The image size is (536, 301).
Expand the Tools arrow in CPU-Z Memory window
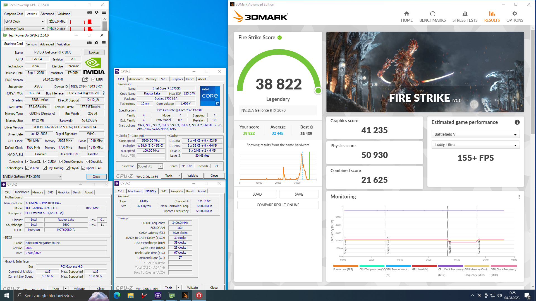pyautogui.click(x=179, y=288)
